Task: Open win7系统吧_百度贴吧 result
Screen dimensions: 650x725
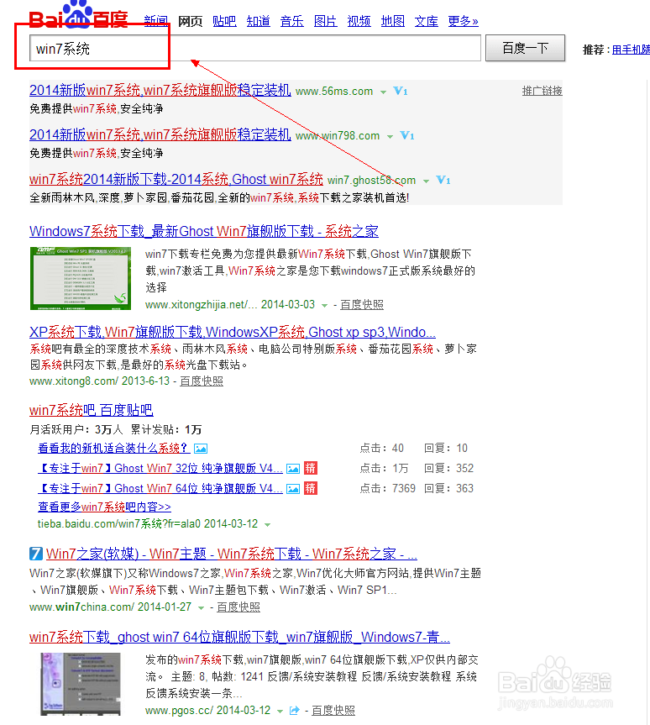Action: click(91, 410)
